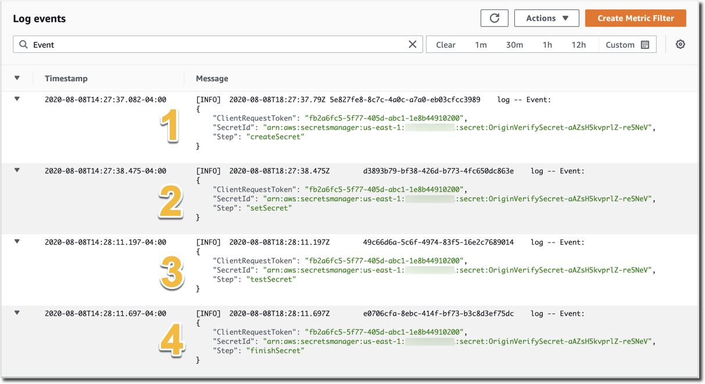Expand the createSecret log event row
The height and width of the screenshot is (384, 705).
(x=16, y=99)
